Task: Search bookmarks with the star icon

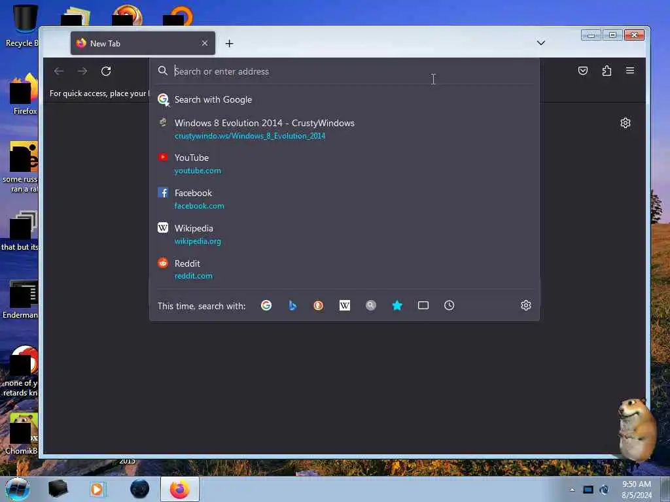Action: [397, 305]
